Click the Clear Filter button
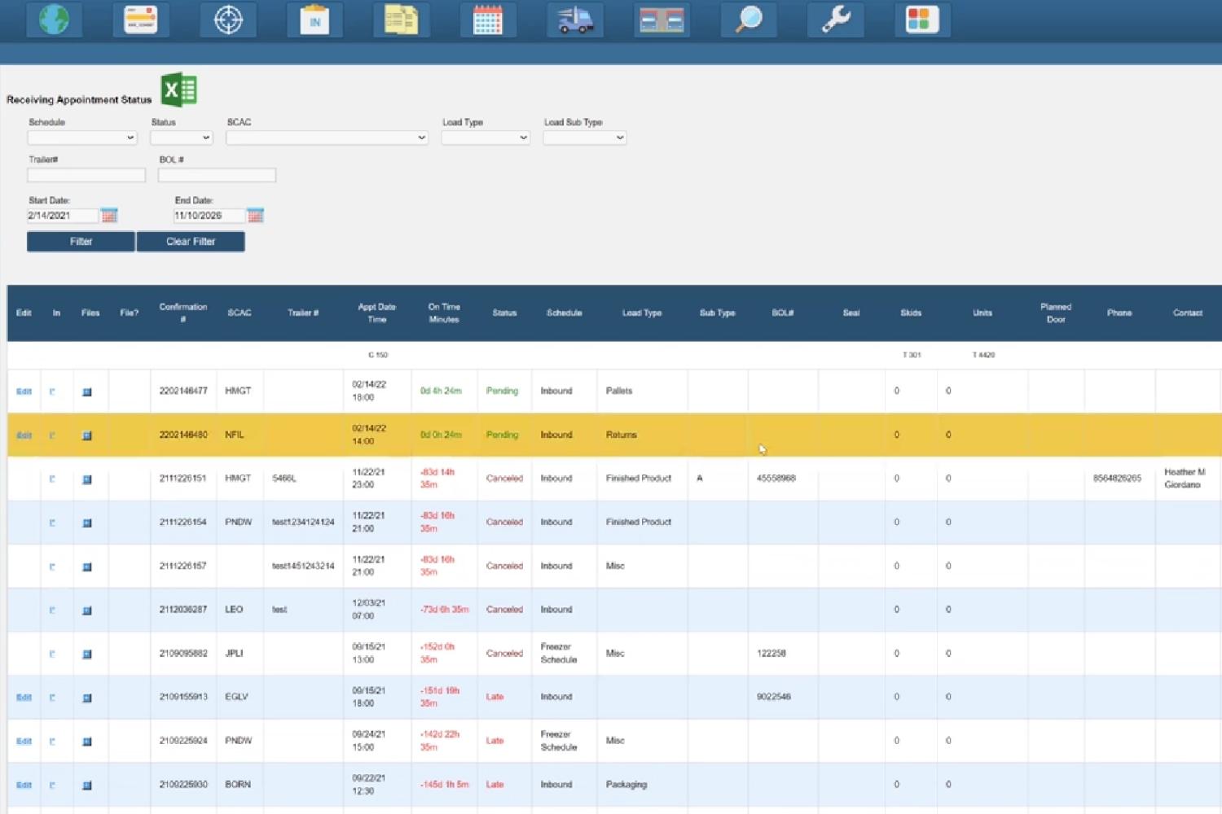 tap(191, 241)
